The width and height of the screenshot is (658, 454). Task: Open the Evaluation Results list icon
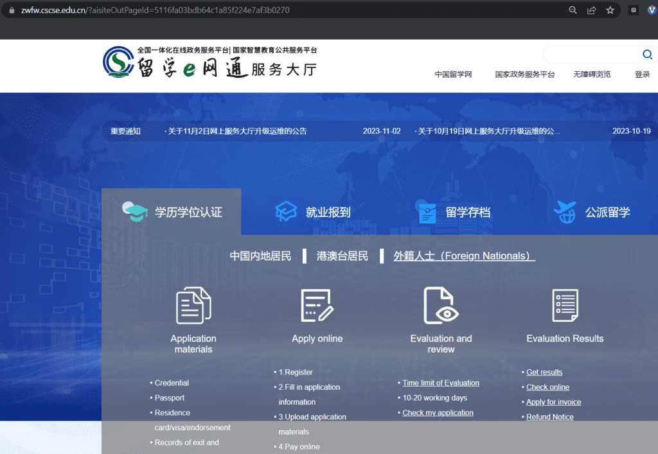coord(565,306)
